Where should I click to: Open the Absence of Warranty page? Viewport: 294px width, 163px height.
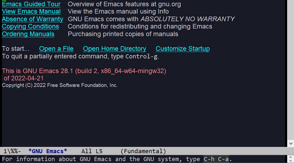coord(32,19)
